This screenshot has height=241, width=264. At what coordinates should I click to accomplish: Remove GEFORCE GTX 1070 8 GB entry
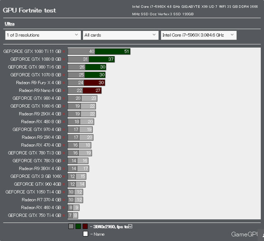tap(64, 75)
